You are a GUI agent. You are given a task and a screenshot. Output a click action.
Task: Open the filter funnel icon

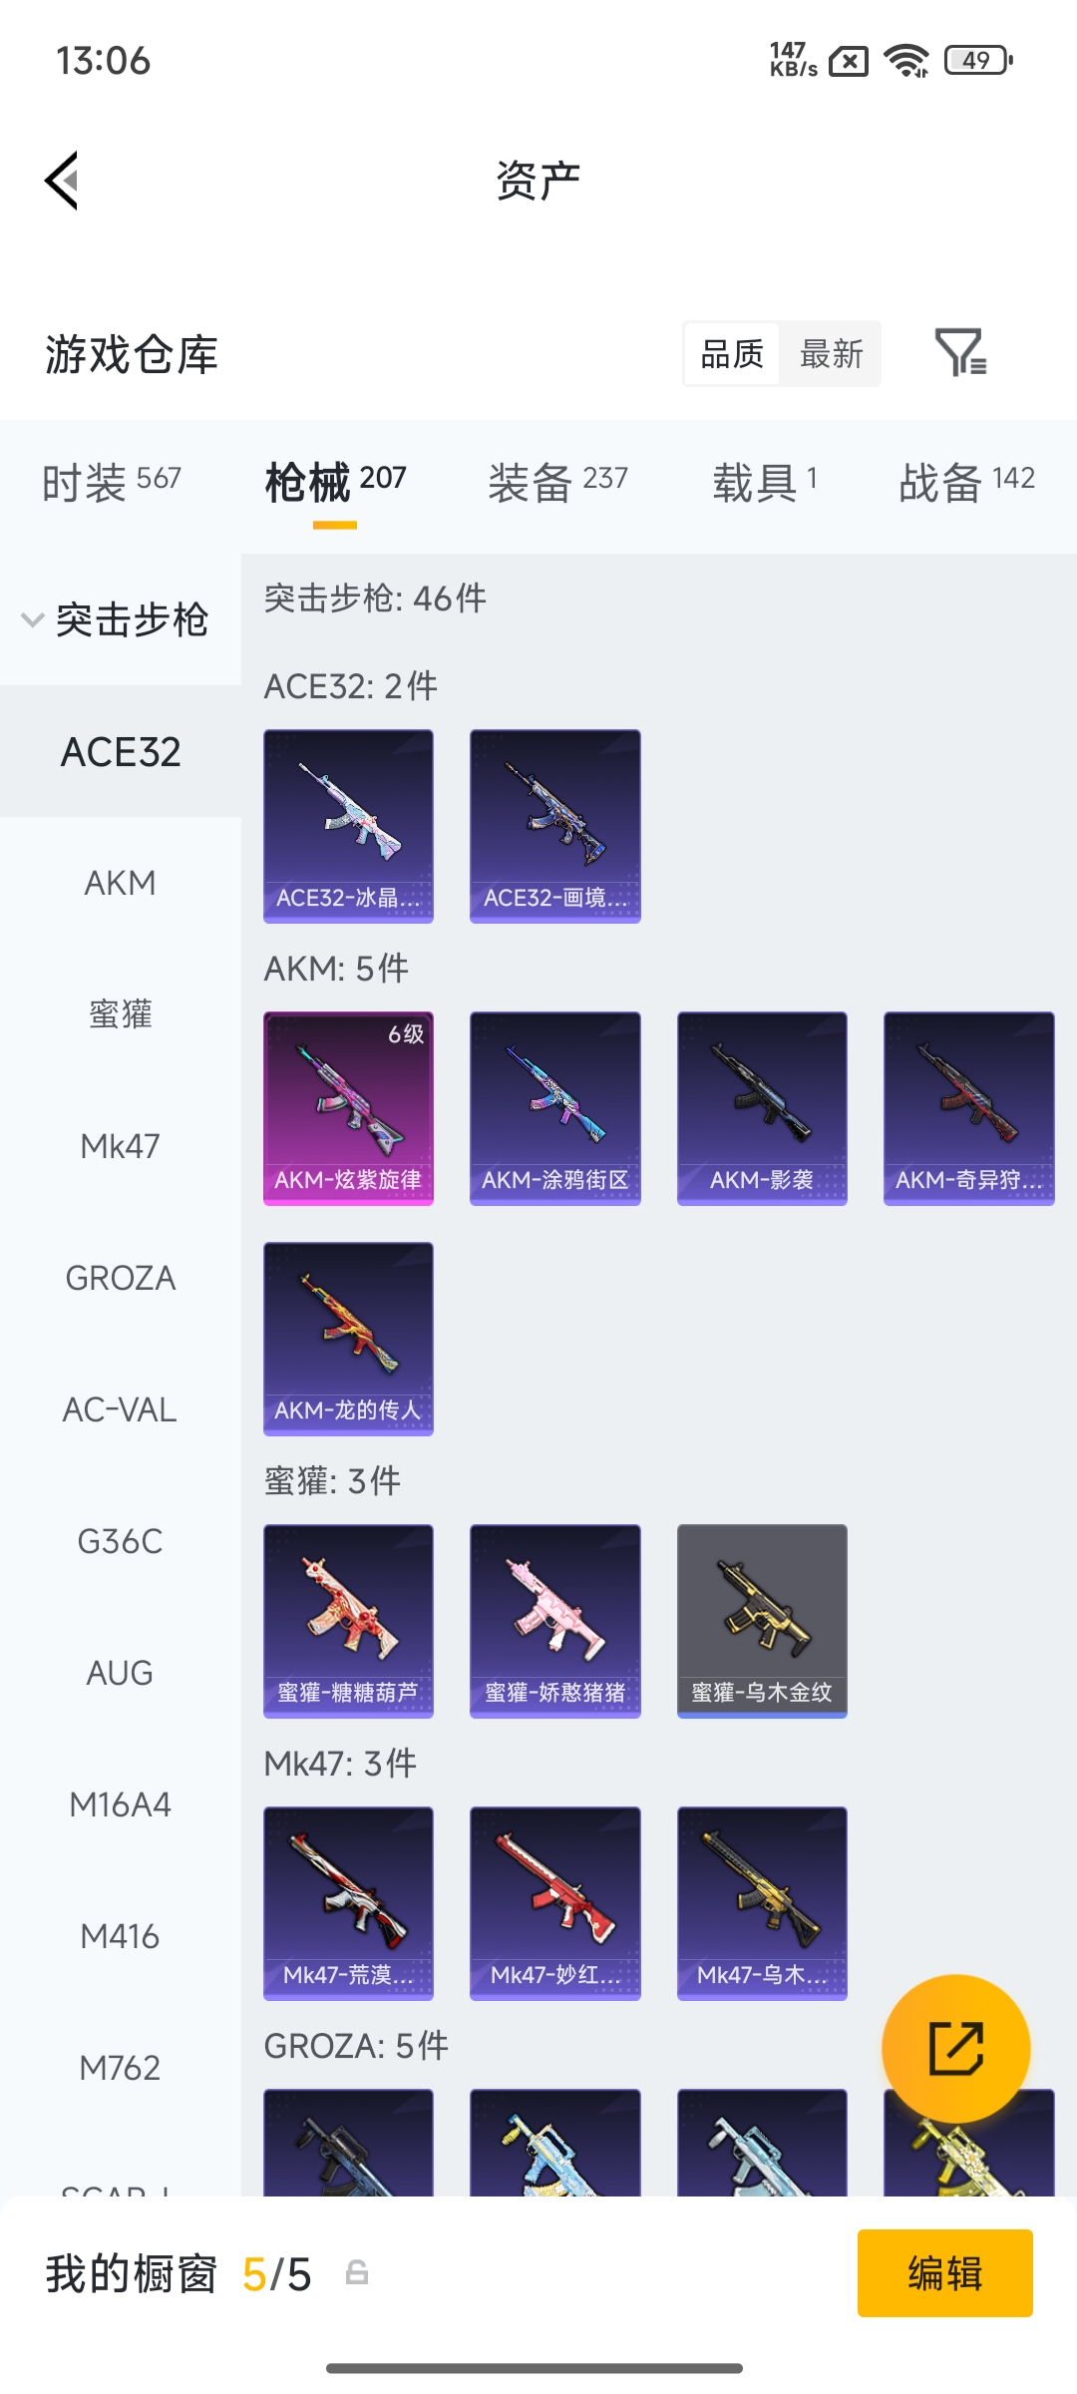(x=960, y=352)
